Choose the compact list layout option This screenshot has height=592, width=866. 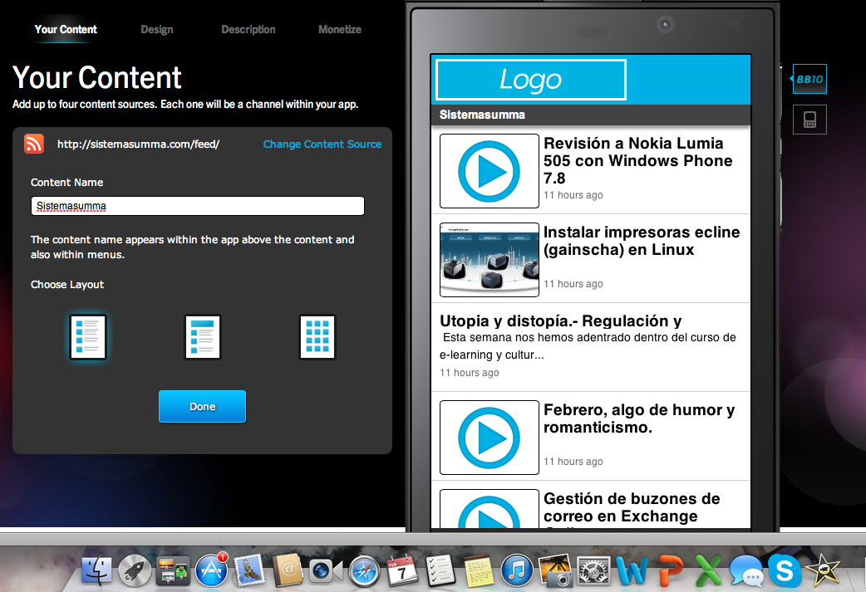tap(202, 336)
